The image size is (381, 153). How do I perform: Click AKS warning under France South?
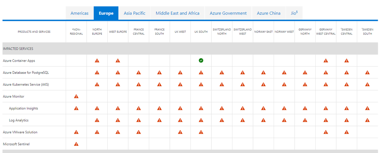point(159,84)
